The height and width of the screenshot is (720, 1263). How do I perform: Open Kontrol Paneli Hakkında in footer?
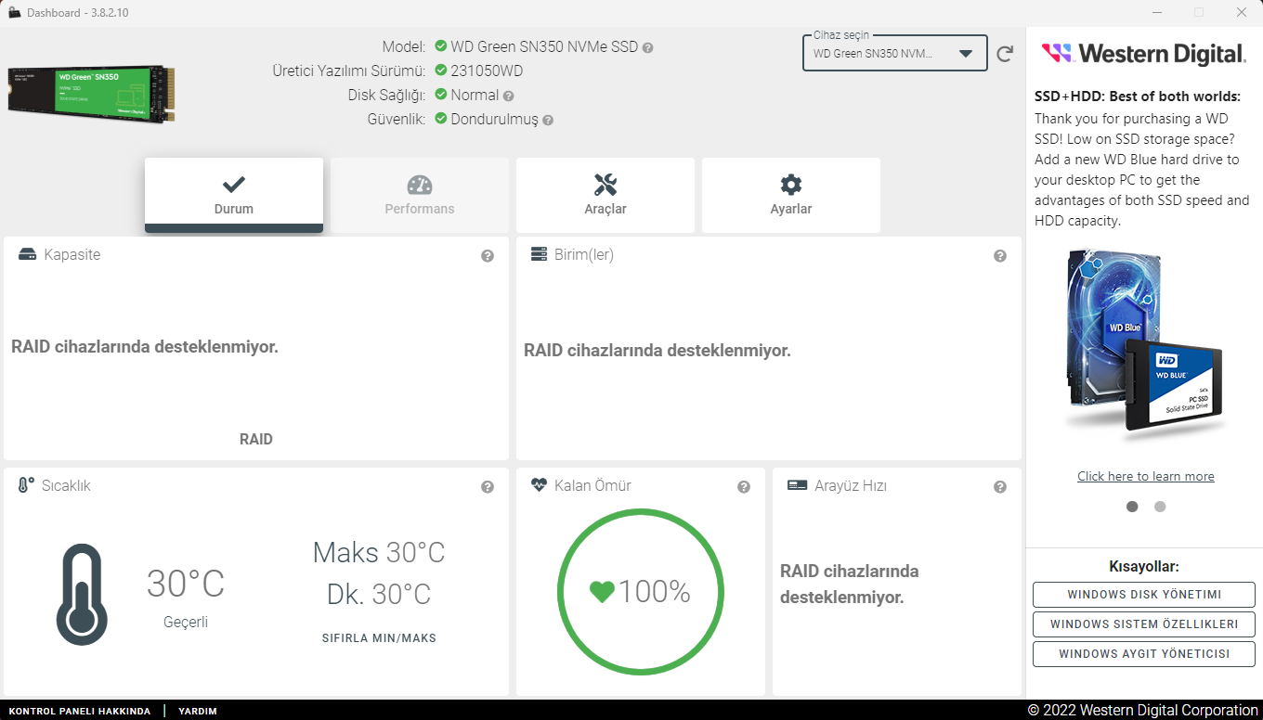point(80,712)
